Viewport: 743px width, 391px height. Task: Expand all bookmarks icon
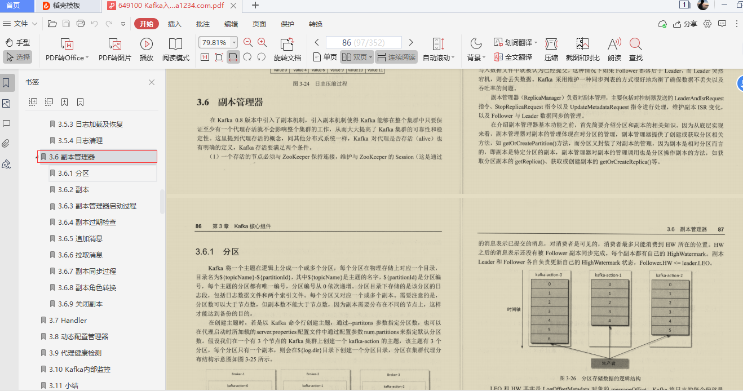tap(33, 102)
